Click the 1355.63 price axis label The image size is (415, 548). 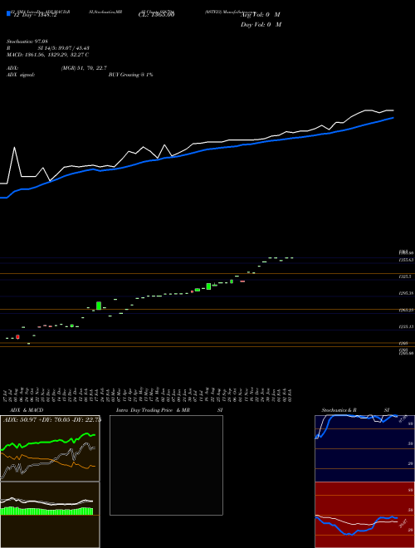pos(407,260)
